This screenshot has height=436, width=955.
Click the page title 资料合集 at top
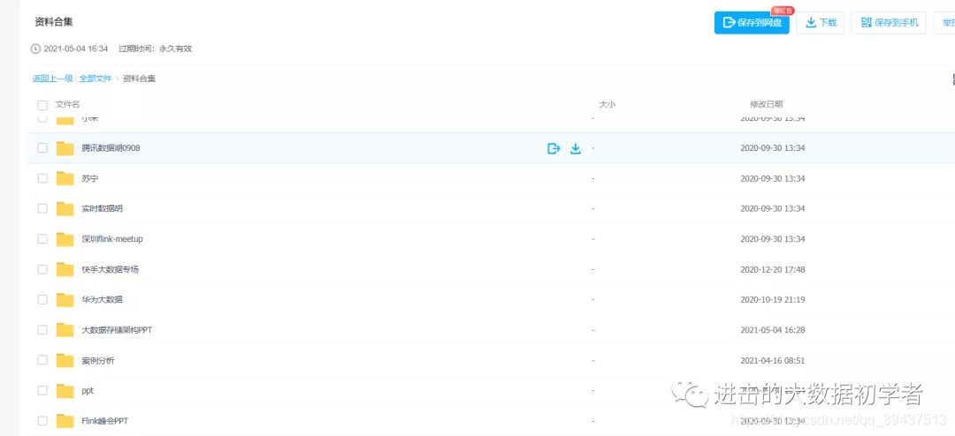pyautogui.click(x=54, y=22)
